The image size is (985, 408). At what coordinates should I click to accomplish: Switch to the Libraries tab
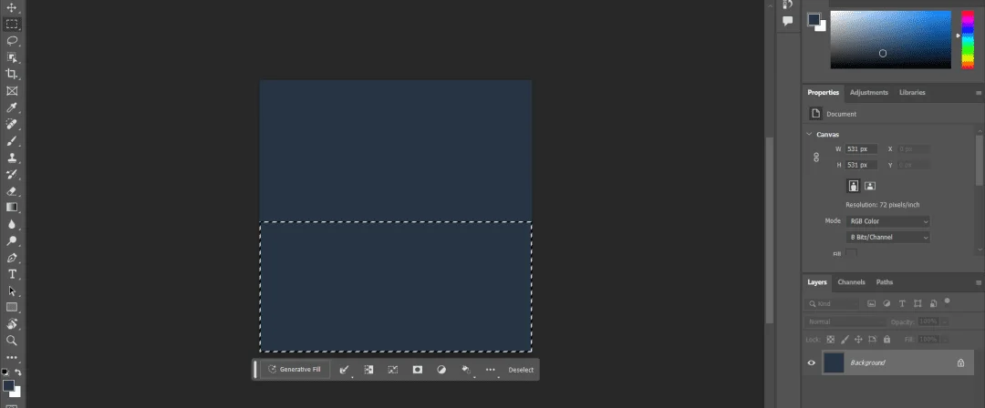coord(911,92)
